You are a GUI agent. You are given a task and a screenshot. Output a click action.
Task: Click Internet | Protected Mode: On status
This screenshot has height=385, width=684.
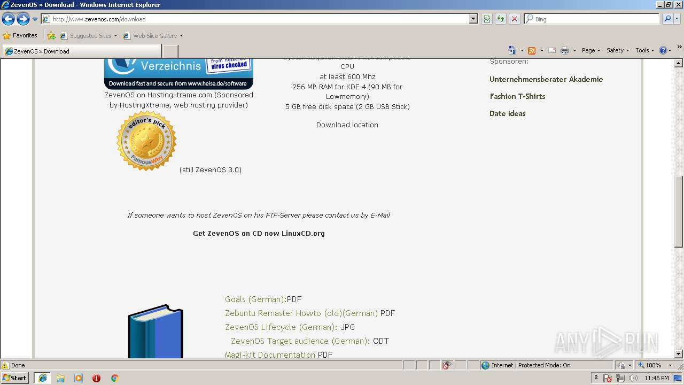(525, 365)
